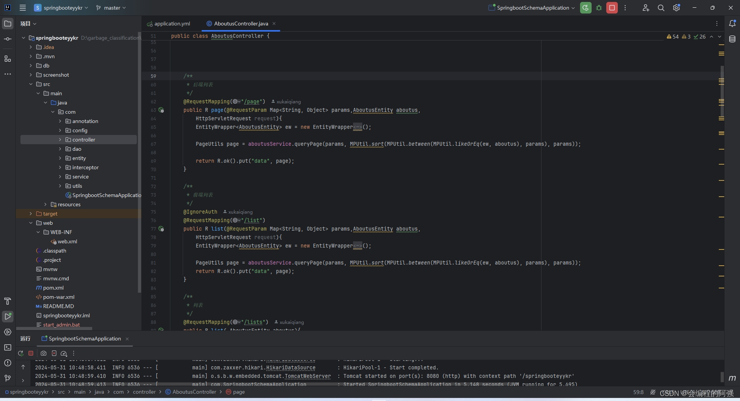740x401 pixels.
Task: Stop the running application in top toolbar
Action: tap(612, 8)
